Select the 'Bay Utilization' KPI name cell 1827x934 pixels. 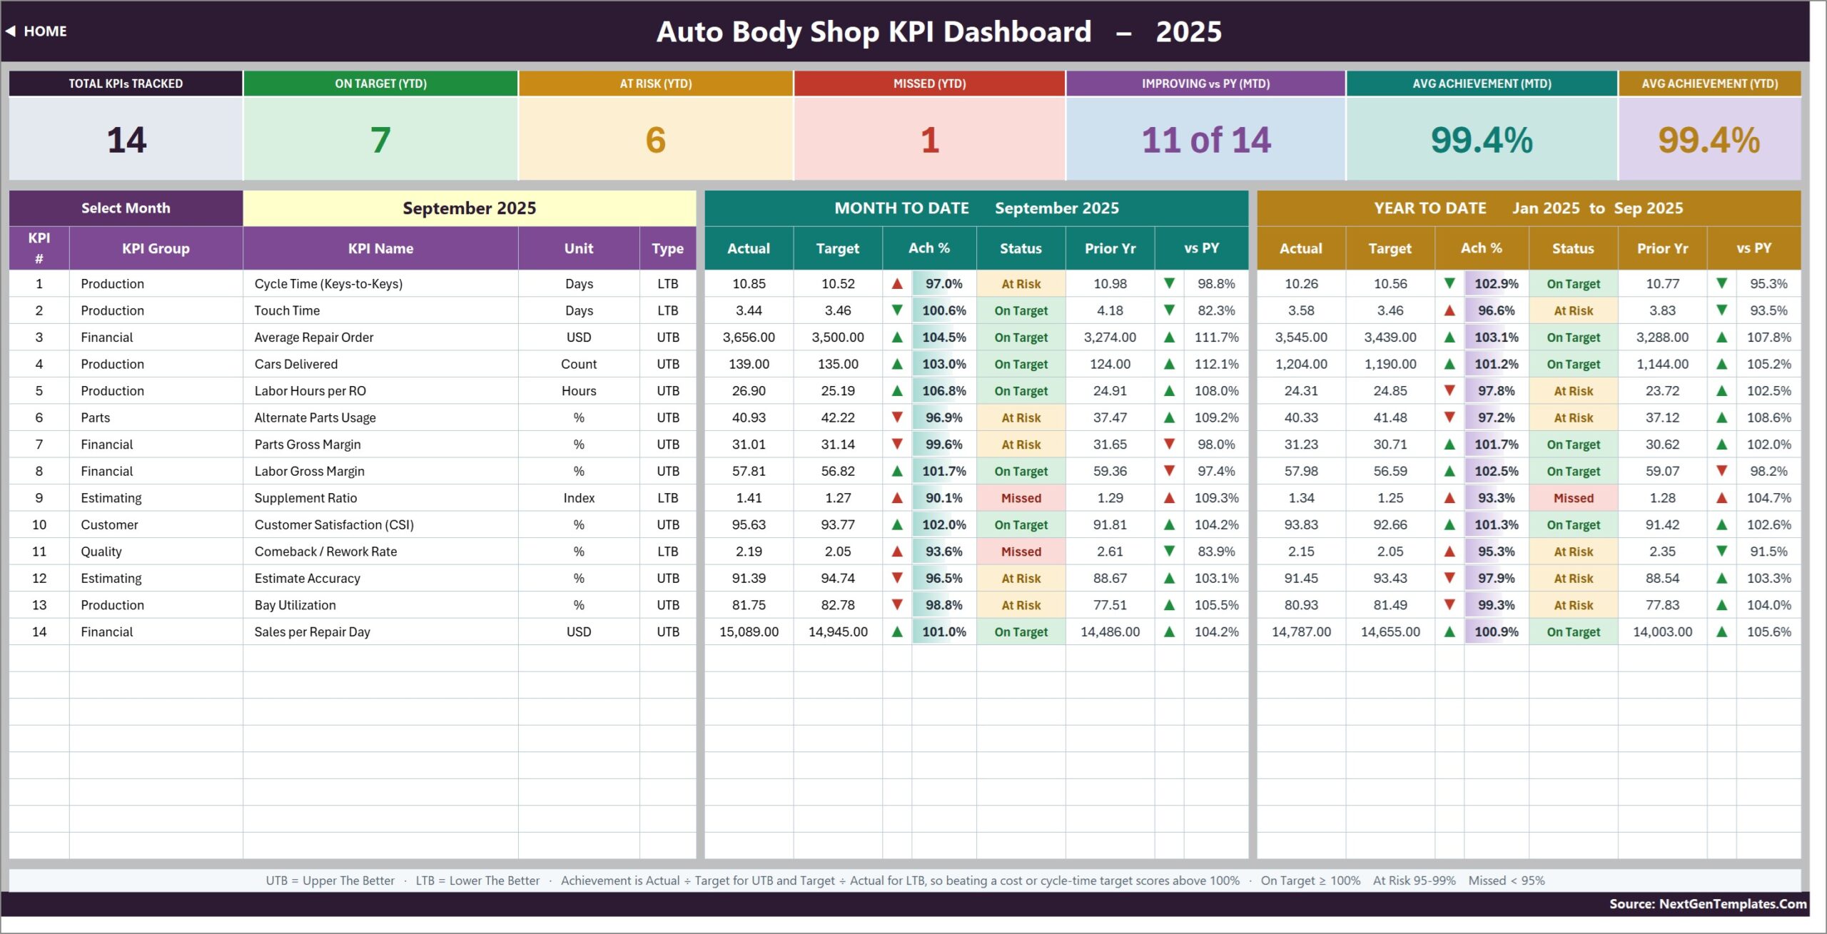(x=380, y=605)
